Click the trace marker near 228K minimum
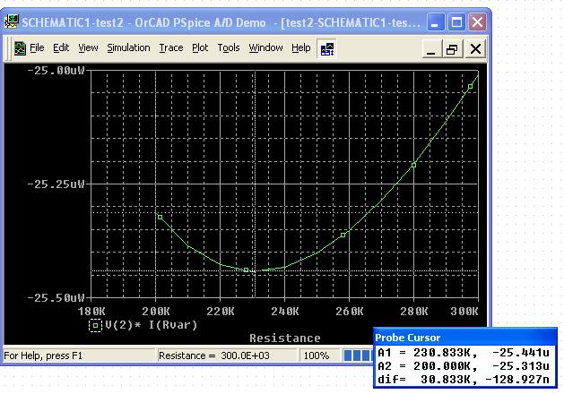564x394 pixels. [x=246, y=270]
